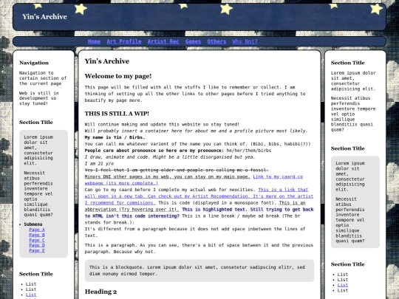Click the italic "I draw, animate and code" line
The width and height of the screenshot is (399, 299).
click(170, 157)
